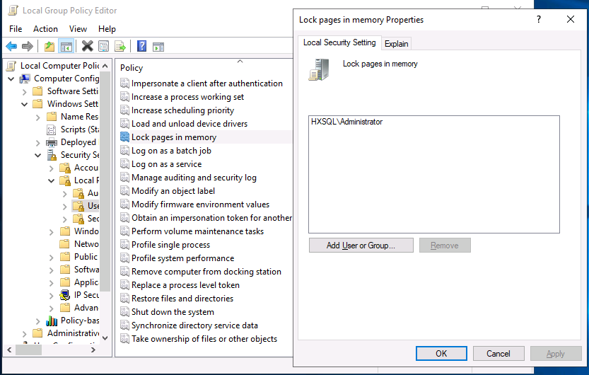The image size is (589, 375).
Task: Click the Add User or Group button
Action: coord(360,246)
